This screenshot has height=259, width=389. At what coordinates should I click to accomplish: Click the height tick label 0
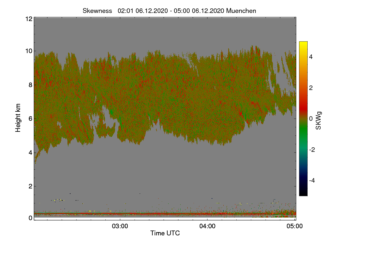30,218
